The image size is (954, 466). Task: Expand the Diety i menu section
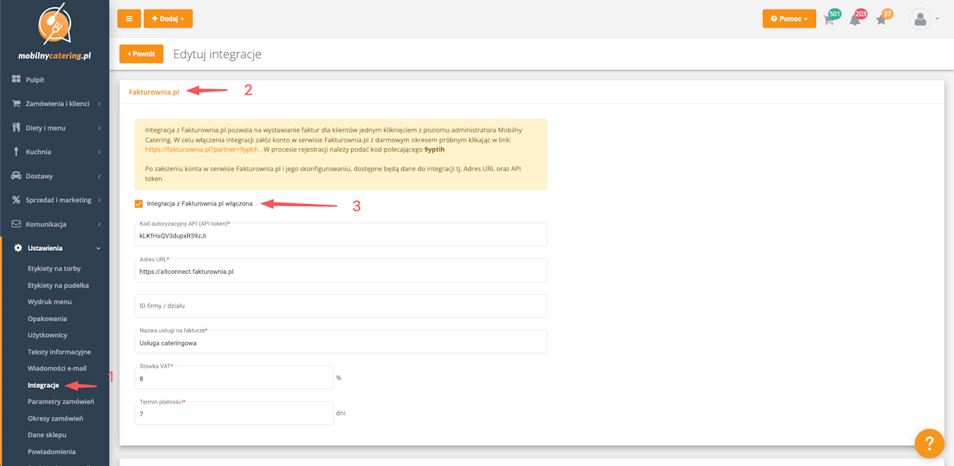click(x=45, y=128)
